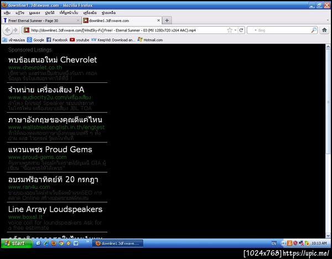The height and width of the screenshot is (259, 332).
Task: Launch Firefox from the quick launch bar
Action: [53, 243]
